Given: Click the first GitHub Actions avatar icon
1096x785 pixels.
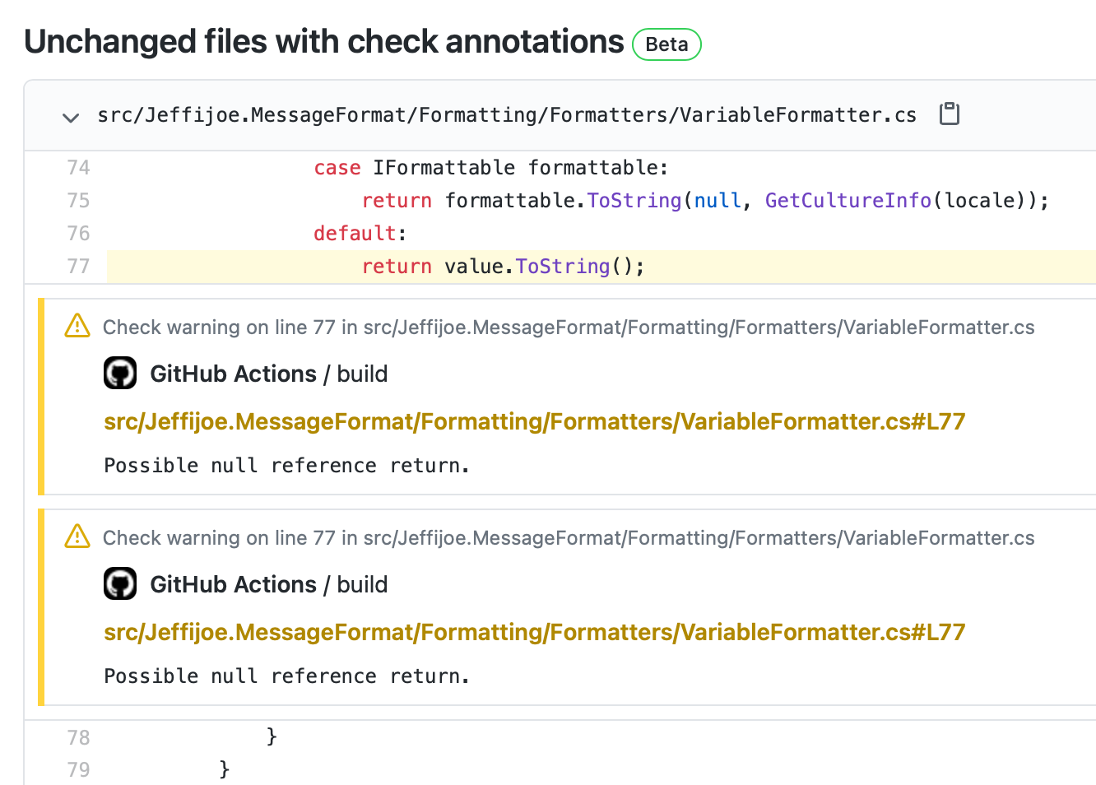Looking at the screenshot, I should pyautogui.click(x=120, y=374).
